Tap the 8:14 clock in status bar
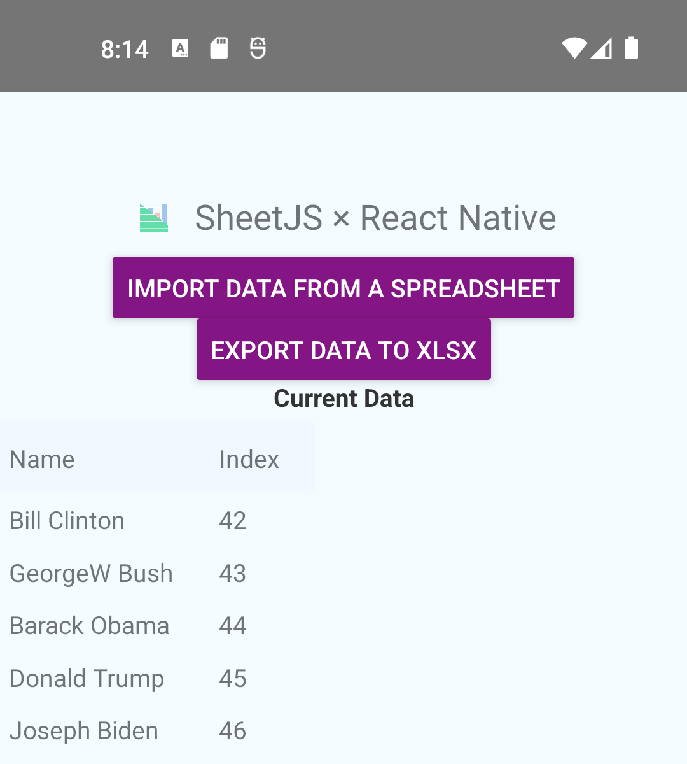The height and width of the screenshot is (764, 687). coord(125,48)
